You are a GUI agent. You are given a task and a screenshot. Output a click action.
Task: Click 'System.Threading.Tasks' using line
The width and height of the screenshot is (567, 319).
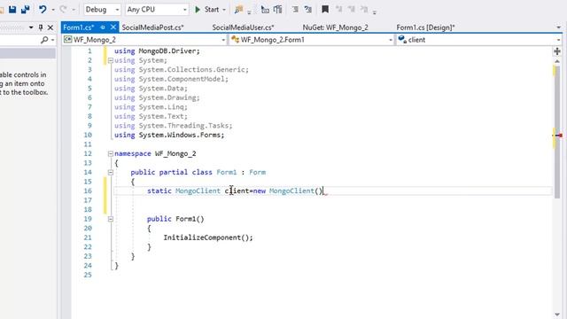tap(184, 126)
